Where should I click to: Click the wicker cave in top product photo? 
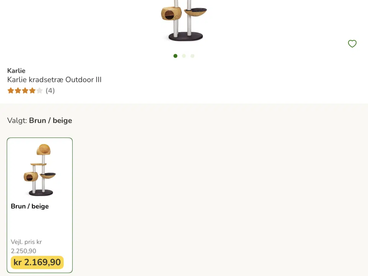[171, 14]
